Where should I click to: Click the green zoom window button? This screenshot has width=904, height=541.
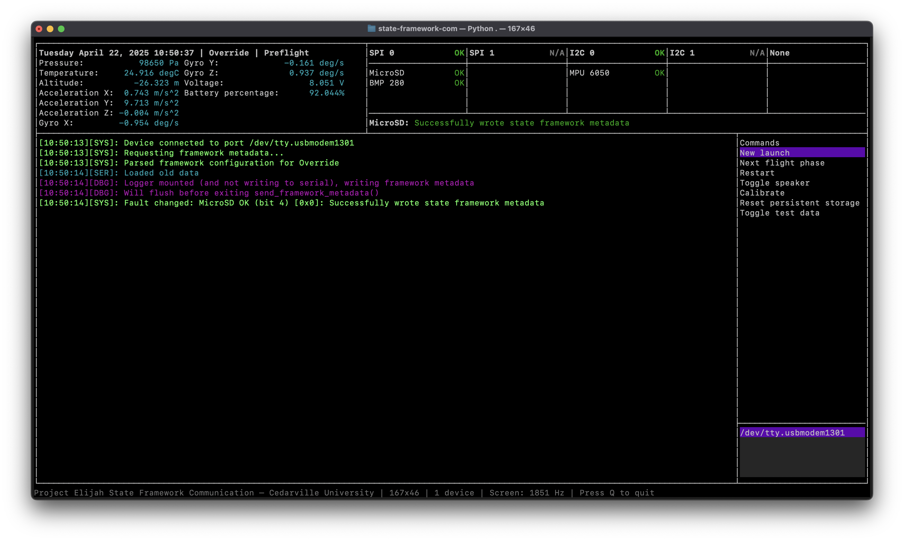tap(61, 29)
